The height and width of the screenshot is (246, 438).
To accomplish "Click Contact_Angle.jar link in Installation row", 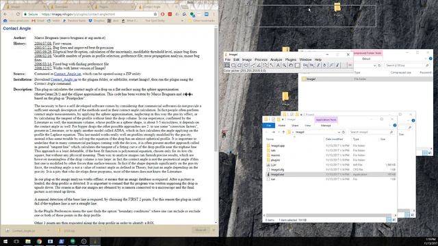I will [64, 79].
